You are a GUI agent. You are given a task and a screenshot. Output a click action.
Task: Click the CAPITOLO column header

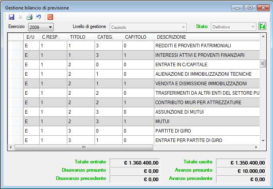pyautogui.click(x=138, y=37)
